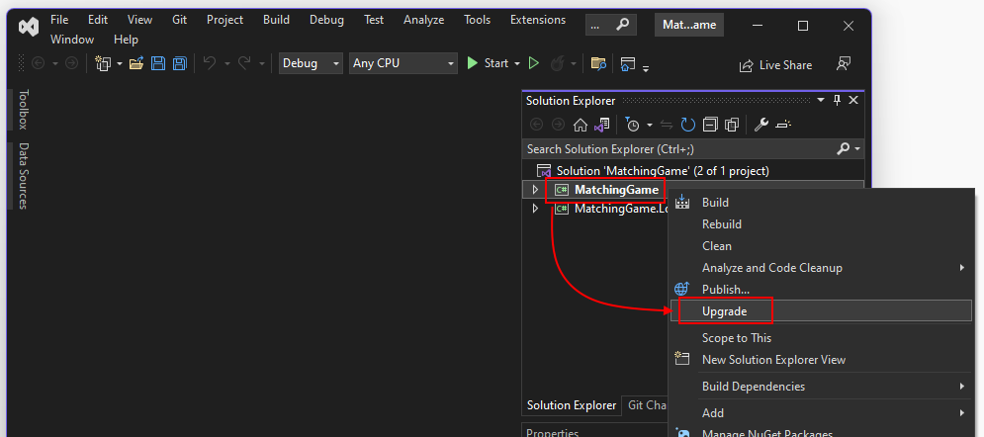Open the Build menu in menu bar
Viewport: 984px width, 437px height.
[276, 20]
